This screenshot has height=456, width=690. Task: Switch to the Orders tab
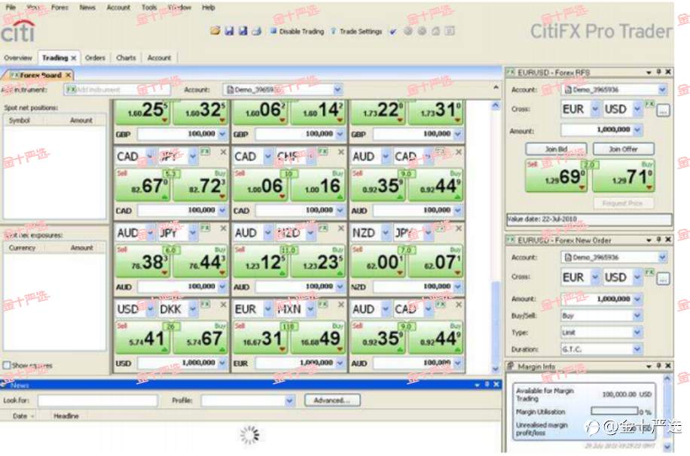point(95,58)
